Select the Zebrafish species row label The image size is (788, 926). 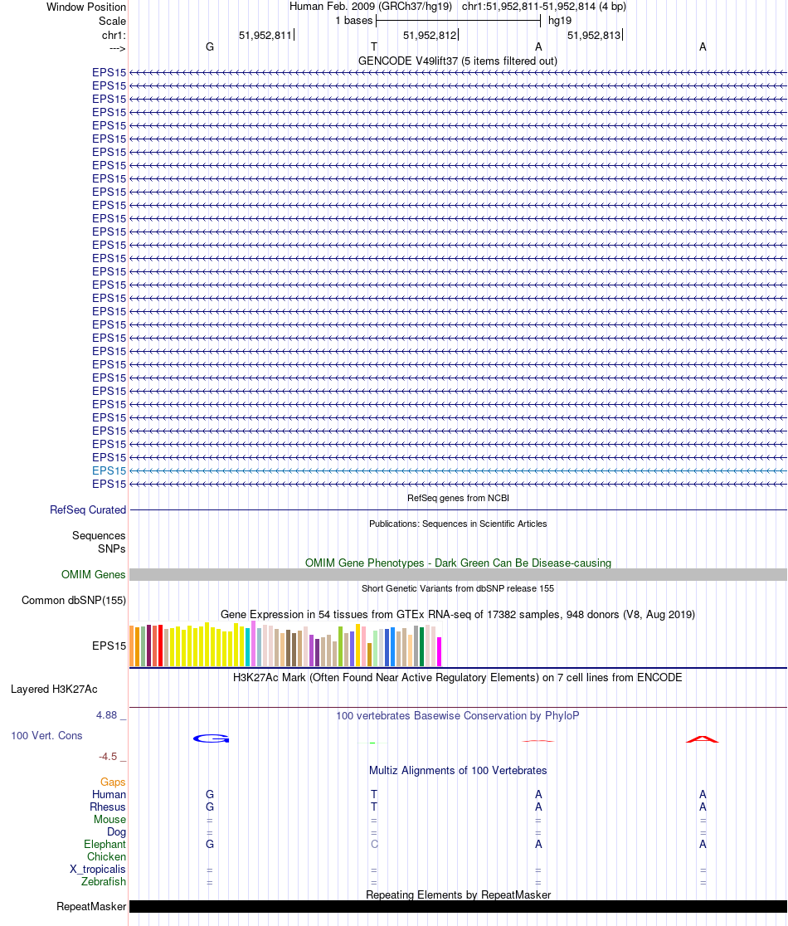coord(104,882)
